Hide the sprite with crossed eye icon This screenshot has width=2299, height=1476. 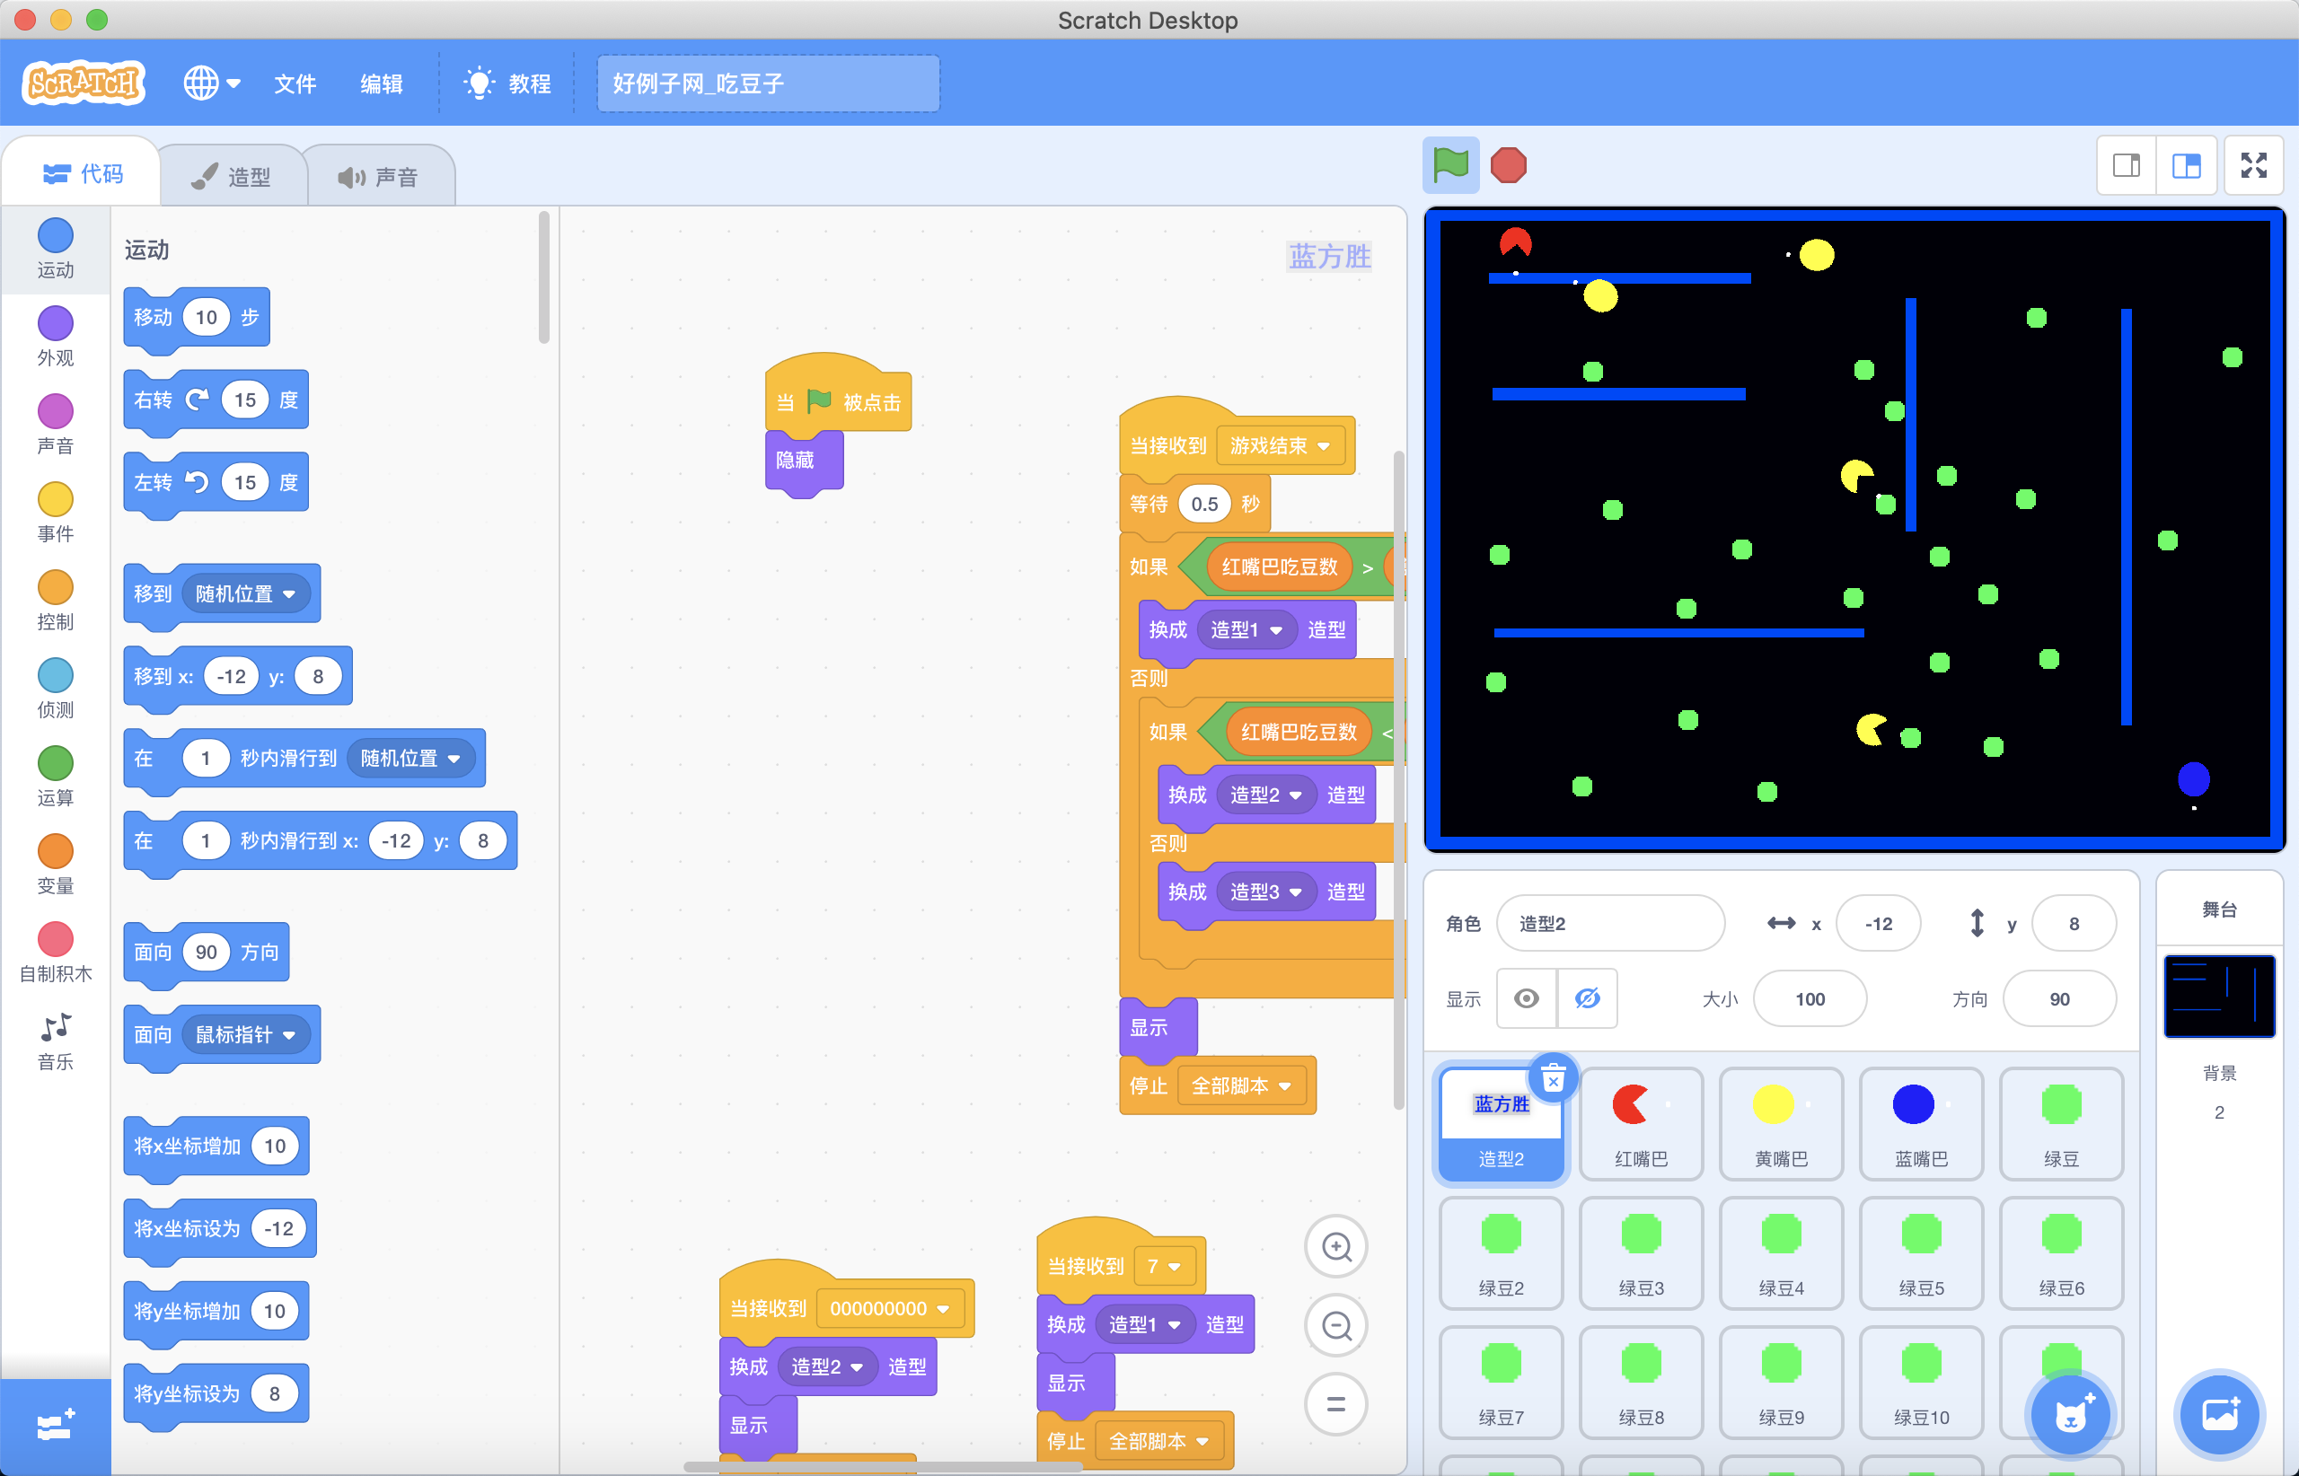(x=1588, y=998)
